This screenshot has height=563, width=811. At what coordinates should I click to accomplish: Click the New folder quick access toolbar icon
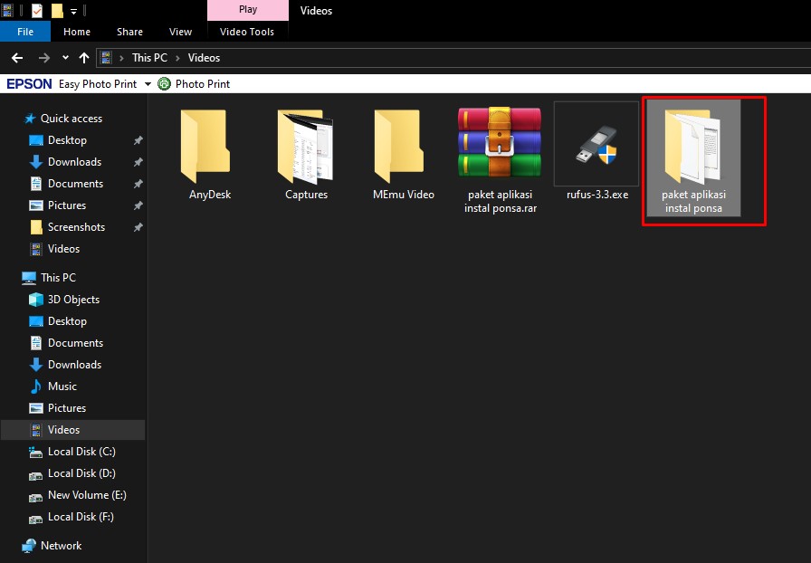[x=57, y=10]
